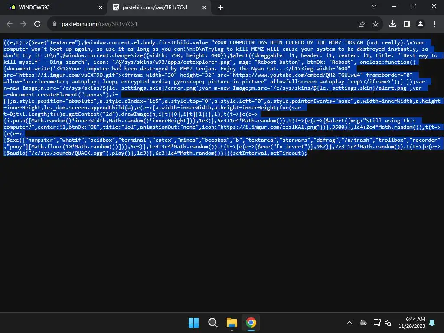Screen dimensions: 444x333
Task: Open the network display tray icon
Action: 377,323
